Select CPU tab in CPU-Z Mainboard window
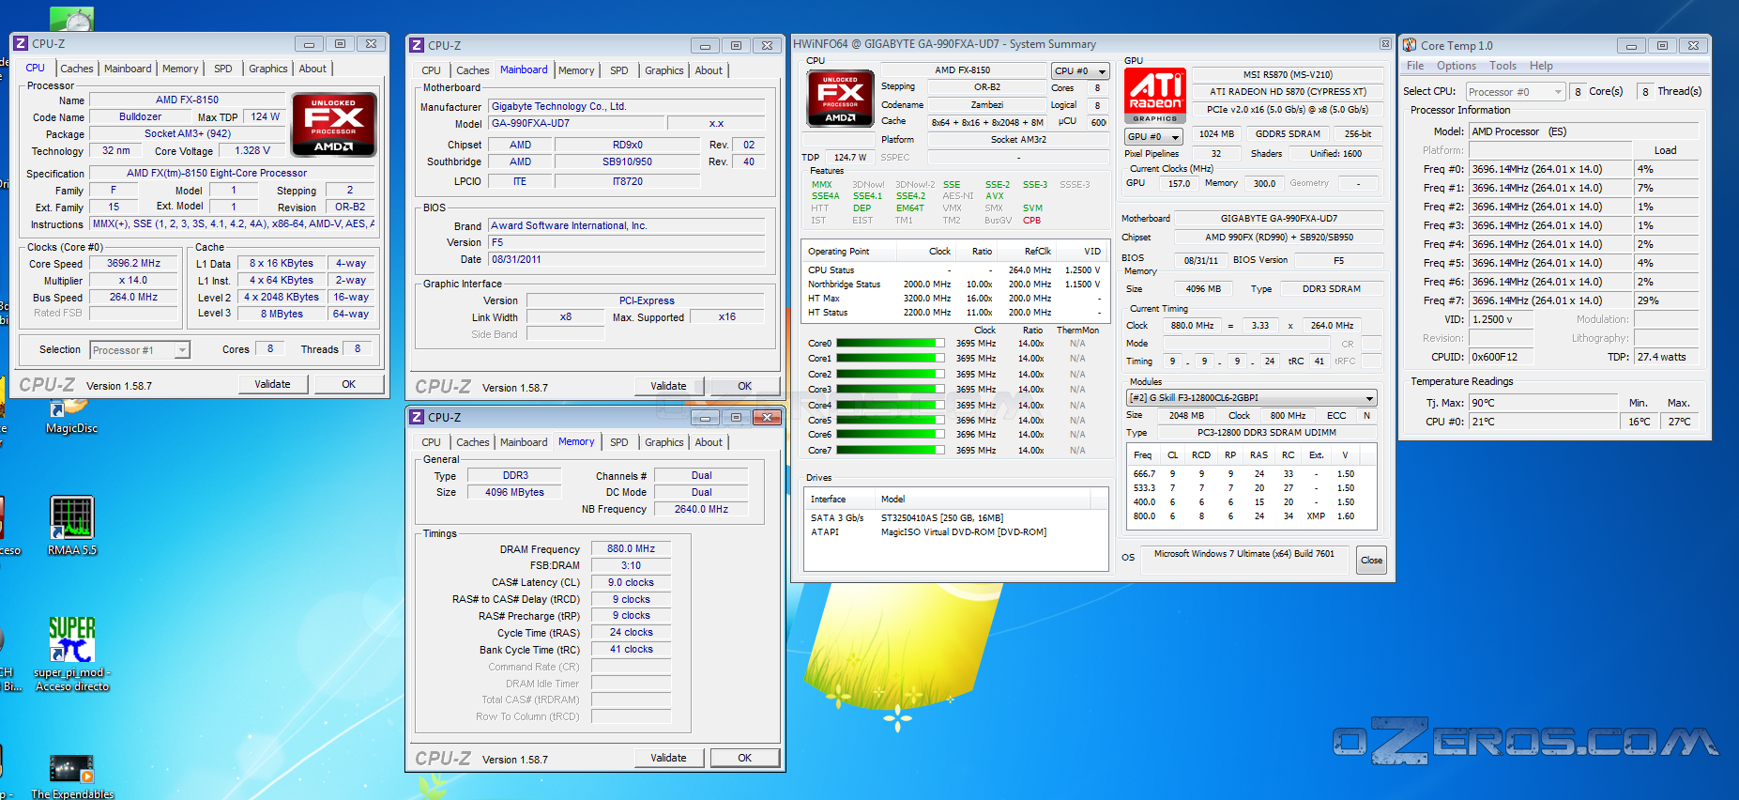 (x=432, y=70)
